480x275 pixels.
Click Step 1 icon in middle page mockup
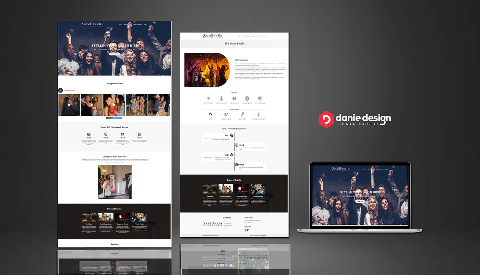(x=232, y=135)
